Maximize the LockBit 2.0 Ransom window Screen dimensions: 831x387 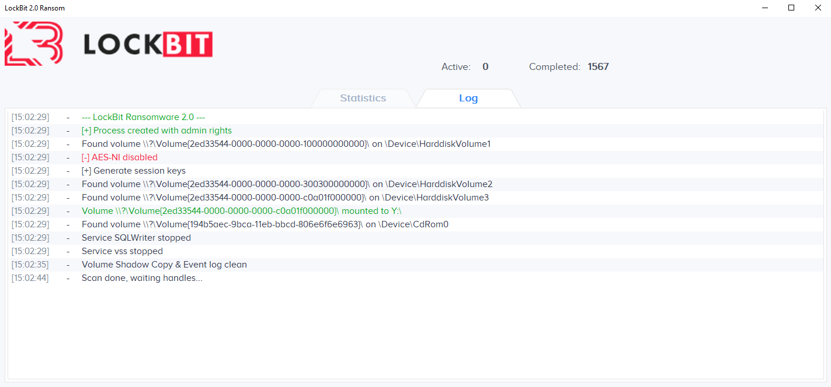coord(791,8)
